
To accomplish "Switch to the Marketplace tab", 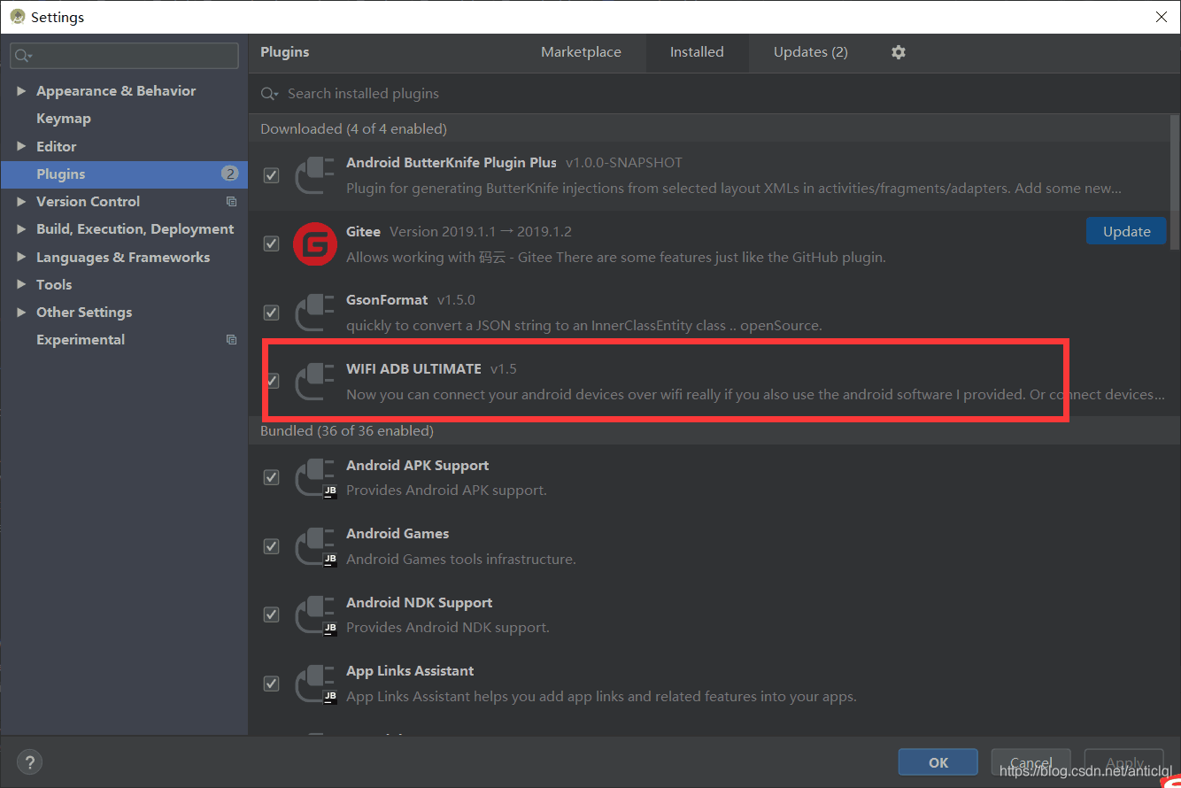I will click(x=581, y=52).
